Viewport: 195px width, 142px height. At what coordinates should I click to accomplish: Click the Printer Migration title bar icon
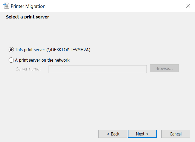click(6, 6)
